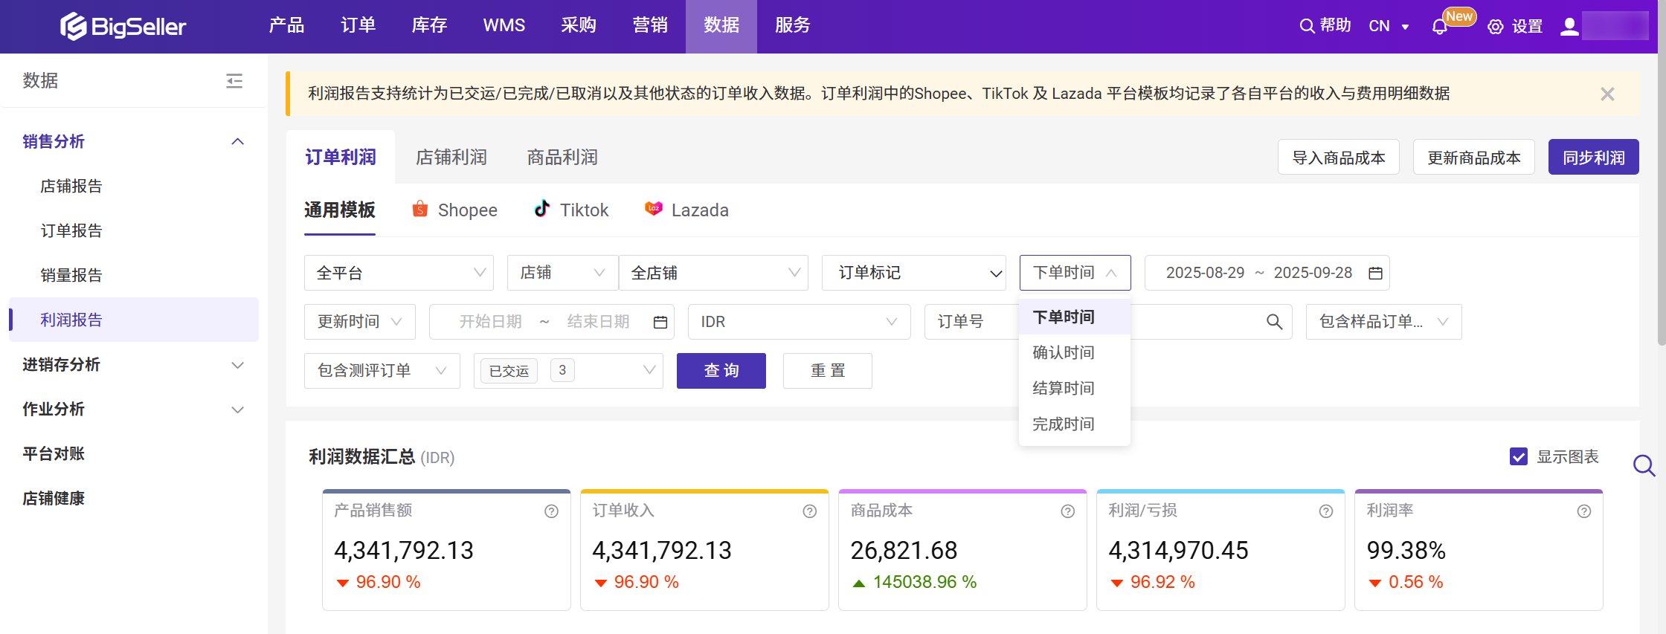Open the IDR currency dropdown
This screenshot has width=1666, height=634.
(x=799, y=322)
